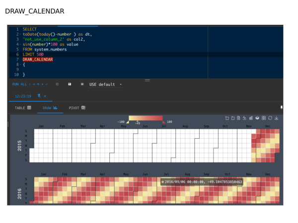Click the -100 to 100 color gradient legend

pos(146,118)
